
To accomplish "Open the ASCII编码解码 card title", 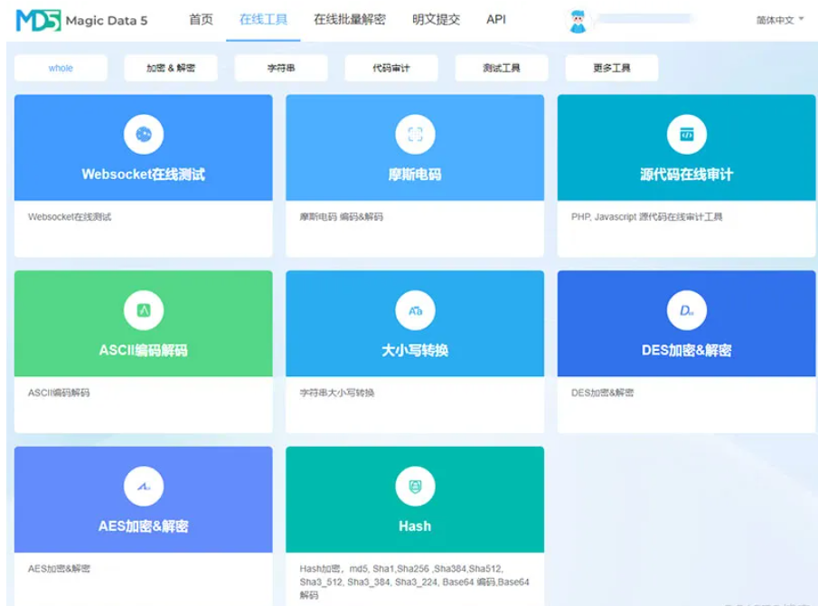I will (144, 350).
